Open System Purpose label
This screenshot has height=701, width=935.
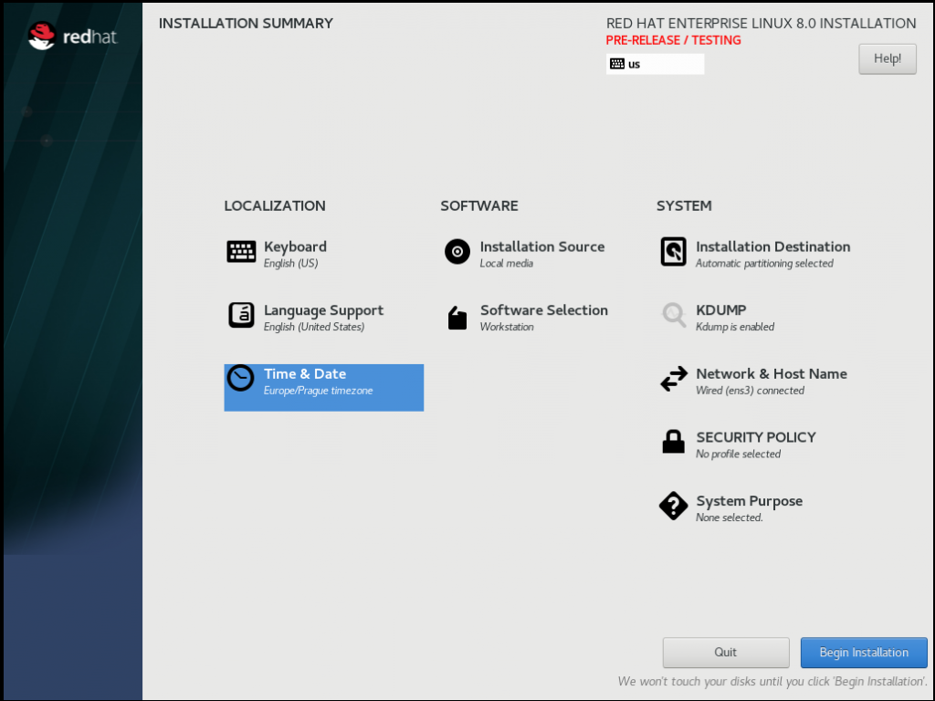click(x=749, y=501)
